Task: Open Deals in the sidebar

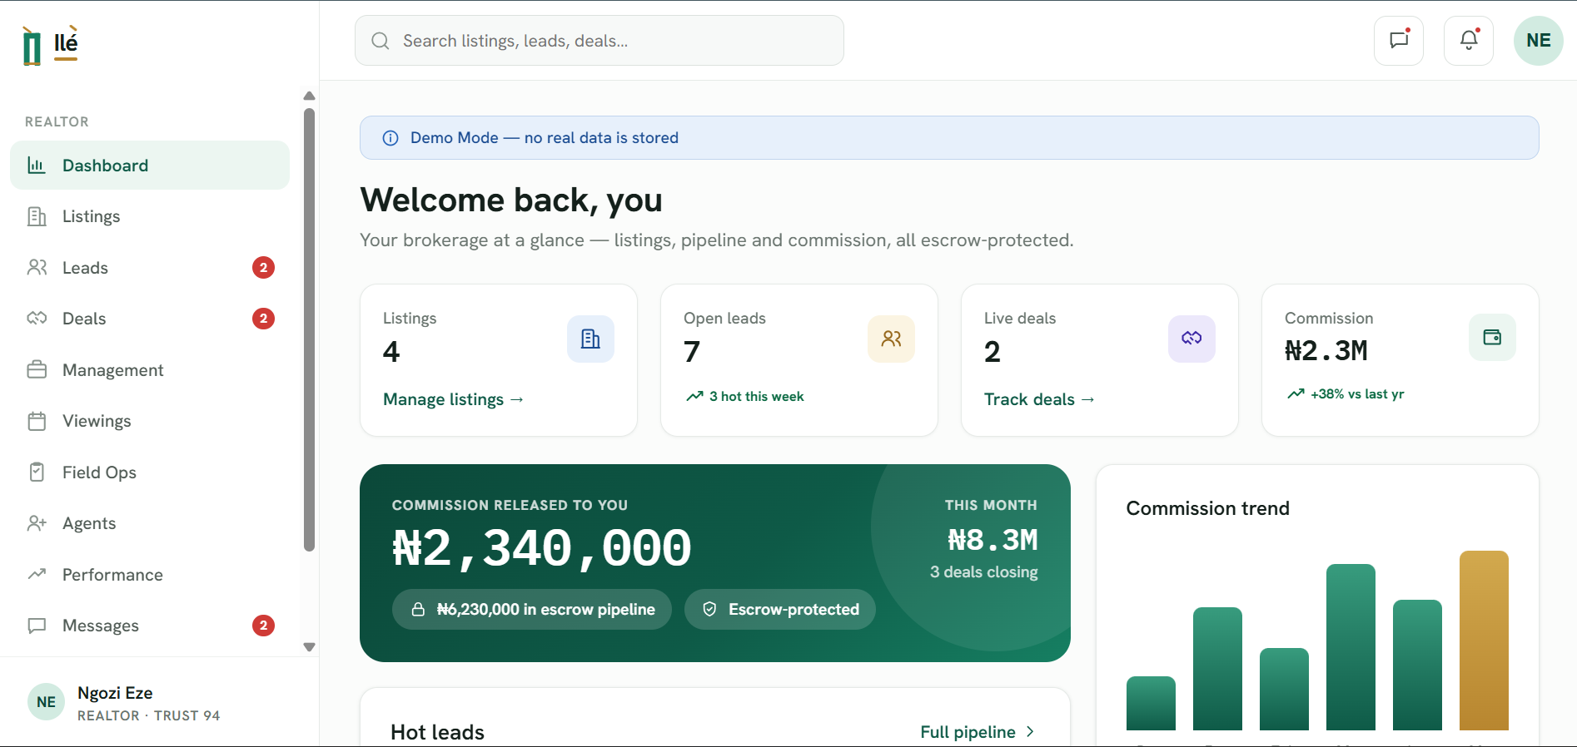Action: 150,319
